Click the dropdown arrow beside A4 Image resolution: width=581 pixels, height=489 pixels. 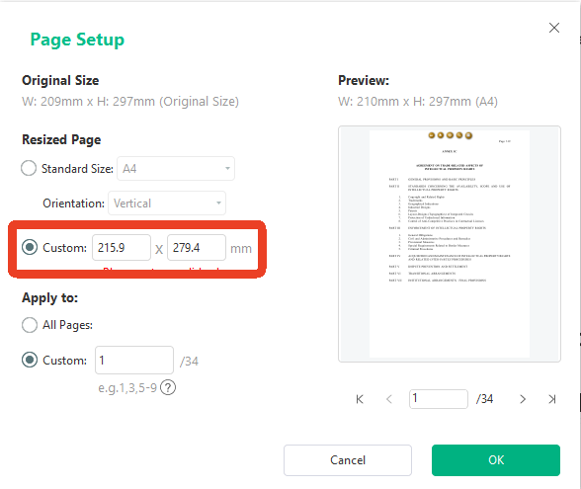point(227,169)
